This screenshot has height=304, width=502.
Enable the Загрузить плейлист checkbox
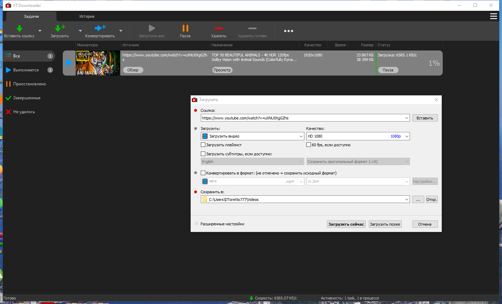tap(203, 145)
